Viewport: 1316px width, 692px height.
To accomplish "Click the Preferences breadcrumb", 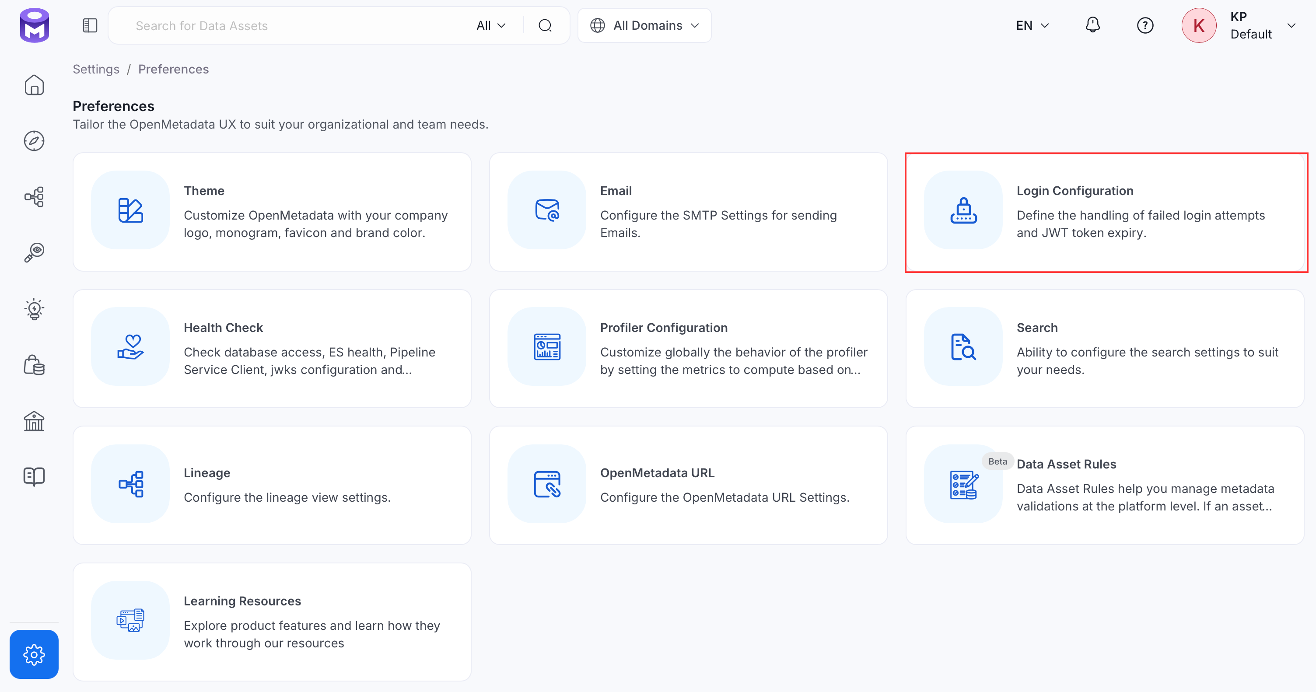I will (173, 69).
